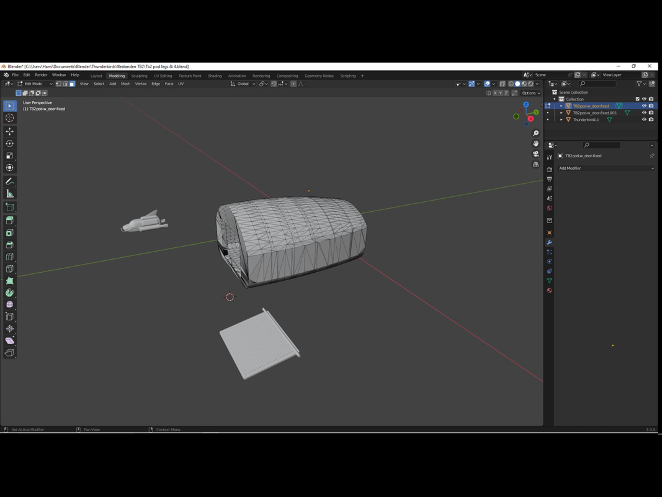
Task: Switch to face select mode
Action: coord(72,84)
